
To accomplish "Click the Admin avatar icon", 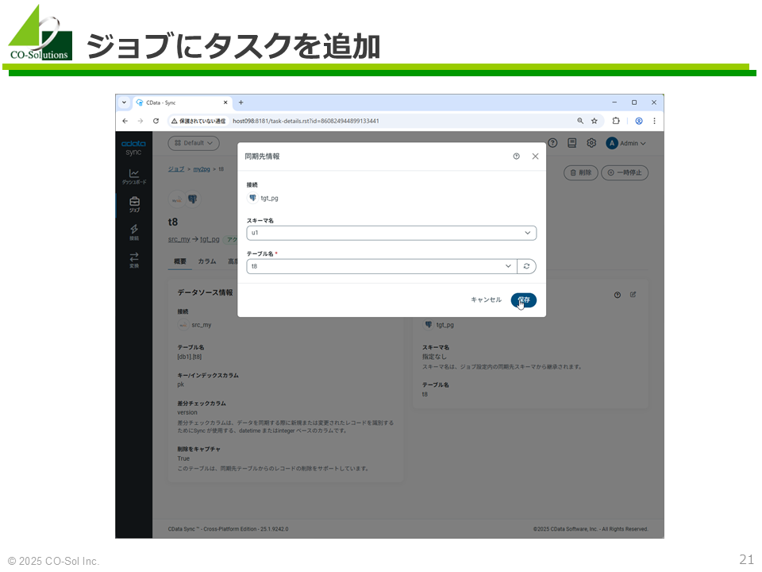I will (x=612, y=143).
